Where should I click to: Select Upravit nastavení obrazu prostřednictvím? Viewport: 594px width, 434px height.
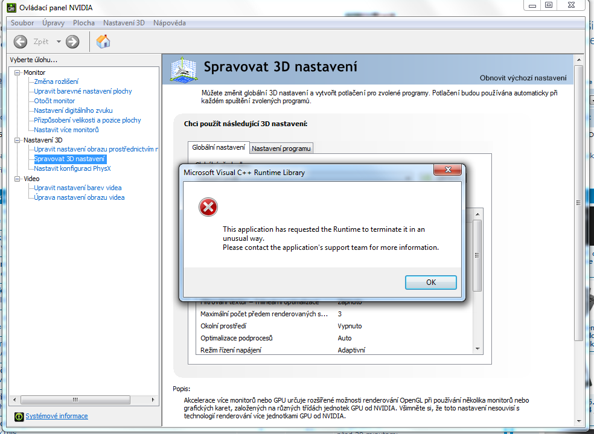click(96, 149)
